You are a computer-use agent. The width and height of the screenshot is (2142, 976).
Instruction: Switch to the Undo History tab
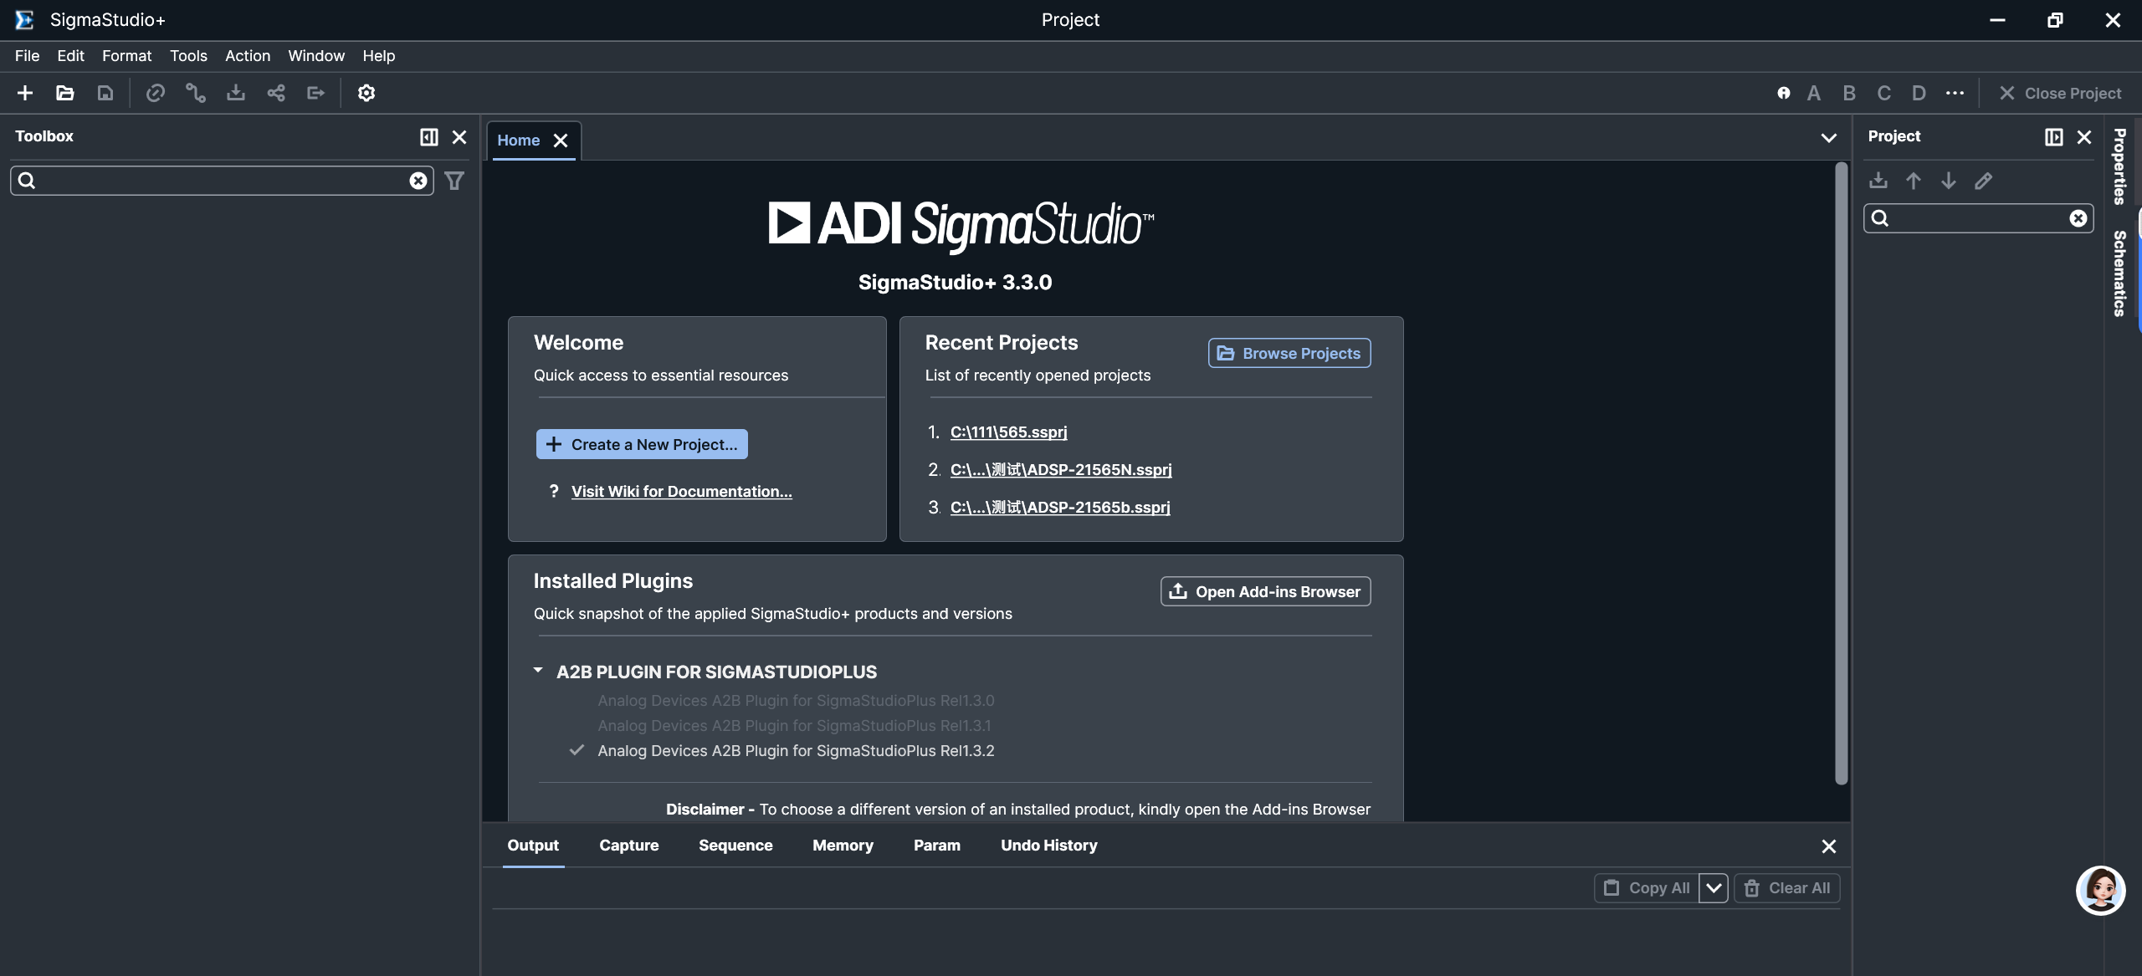click(1049, 846)
